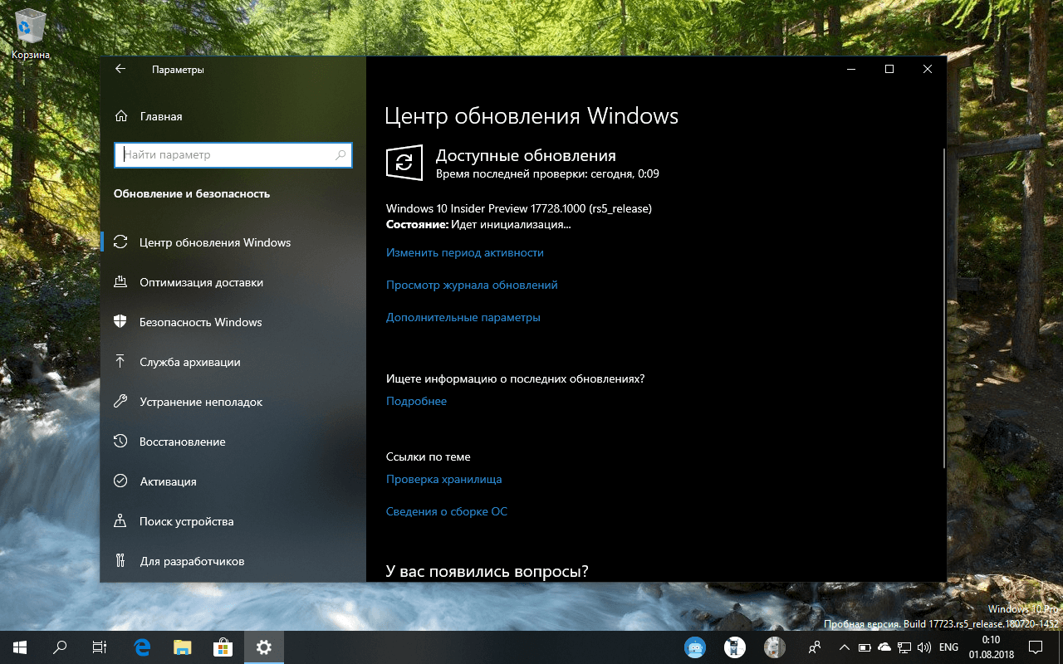Click Дополнительные параметры

click(x=463, y=317)
